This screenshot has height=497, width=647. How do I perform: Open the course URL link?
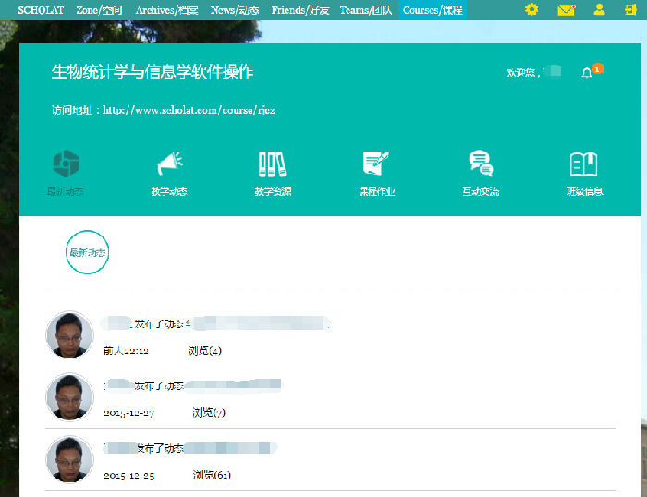click(189, 110)
